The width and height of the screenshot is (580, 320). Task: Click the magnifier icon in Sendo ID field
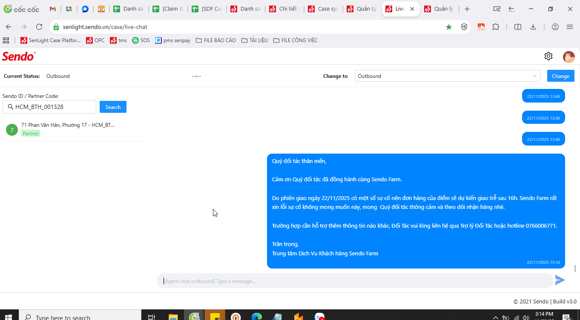(11, 107)
